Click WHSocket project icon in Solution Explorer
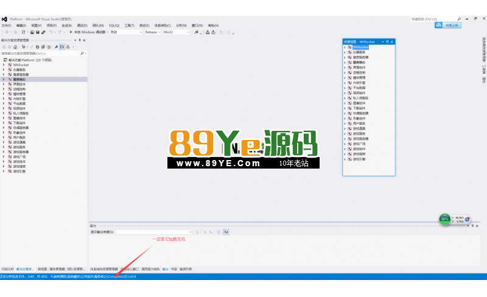This screenshot has width=487, height=297. pos(10,65)
